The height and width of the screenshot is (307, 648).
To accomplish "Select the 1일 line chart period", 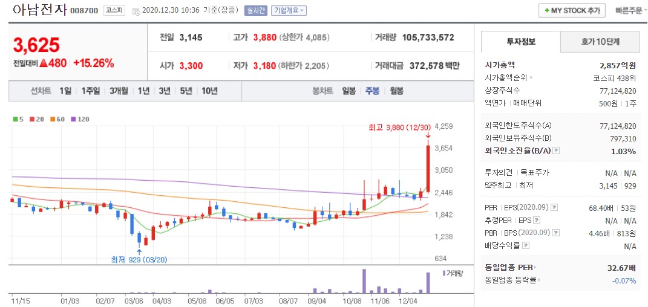I will click(65, 91).
